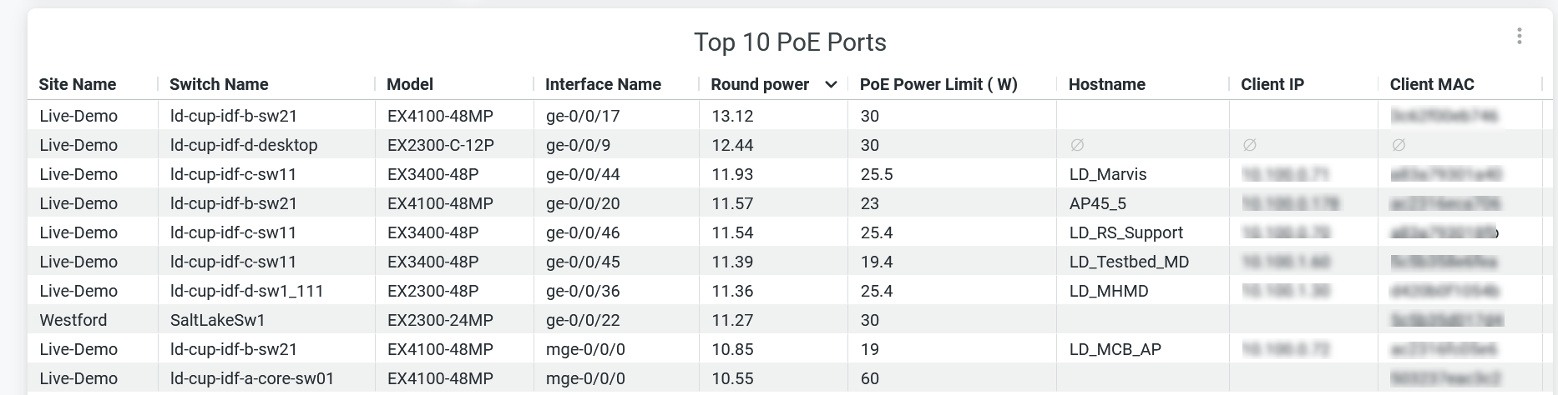Click the Hostname column header
This screenshot has height=395, width=1558.
pyautogui.click(x=1106, y=84)
